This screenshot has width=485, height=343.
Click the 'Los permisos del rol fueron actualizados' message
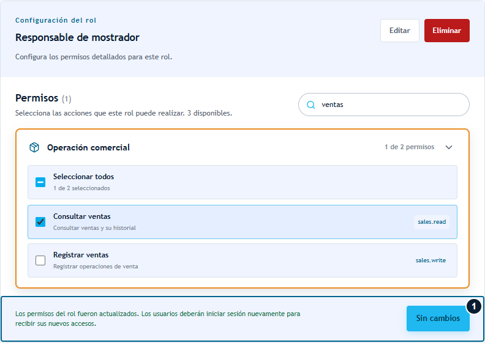[158, 319]
